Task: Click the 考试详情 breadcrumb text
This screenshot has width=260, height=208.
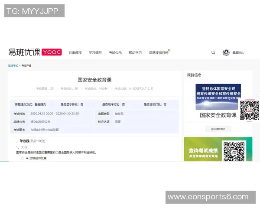Action: (x=26, y=65)
